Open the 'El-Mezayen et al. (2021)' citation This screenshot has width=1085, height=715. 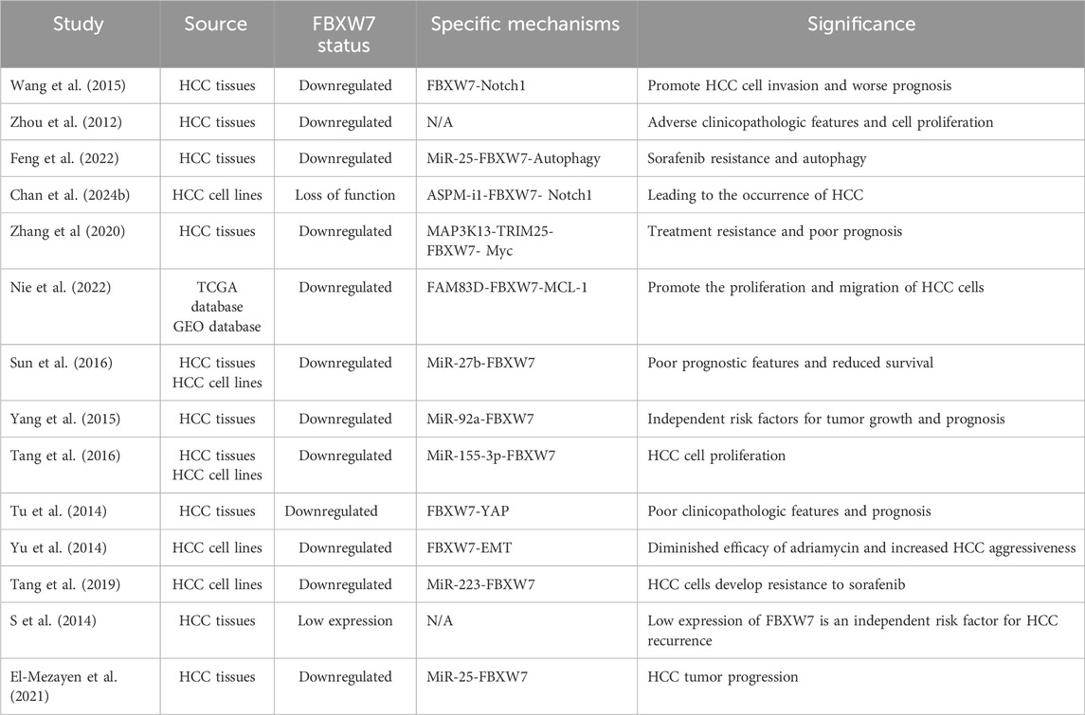[63, 686]
